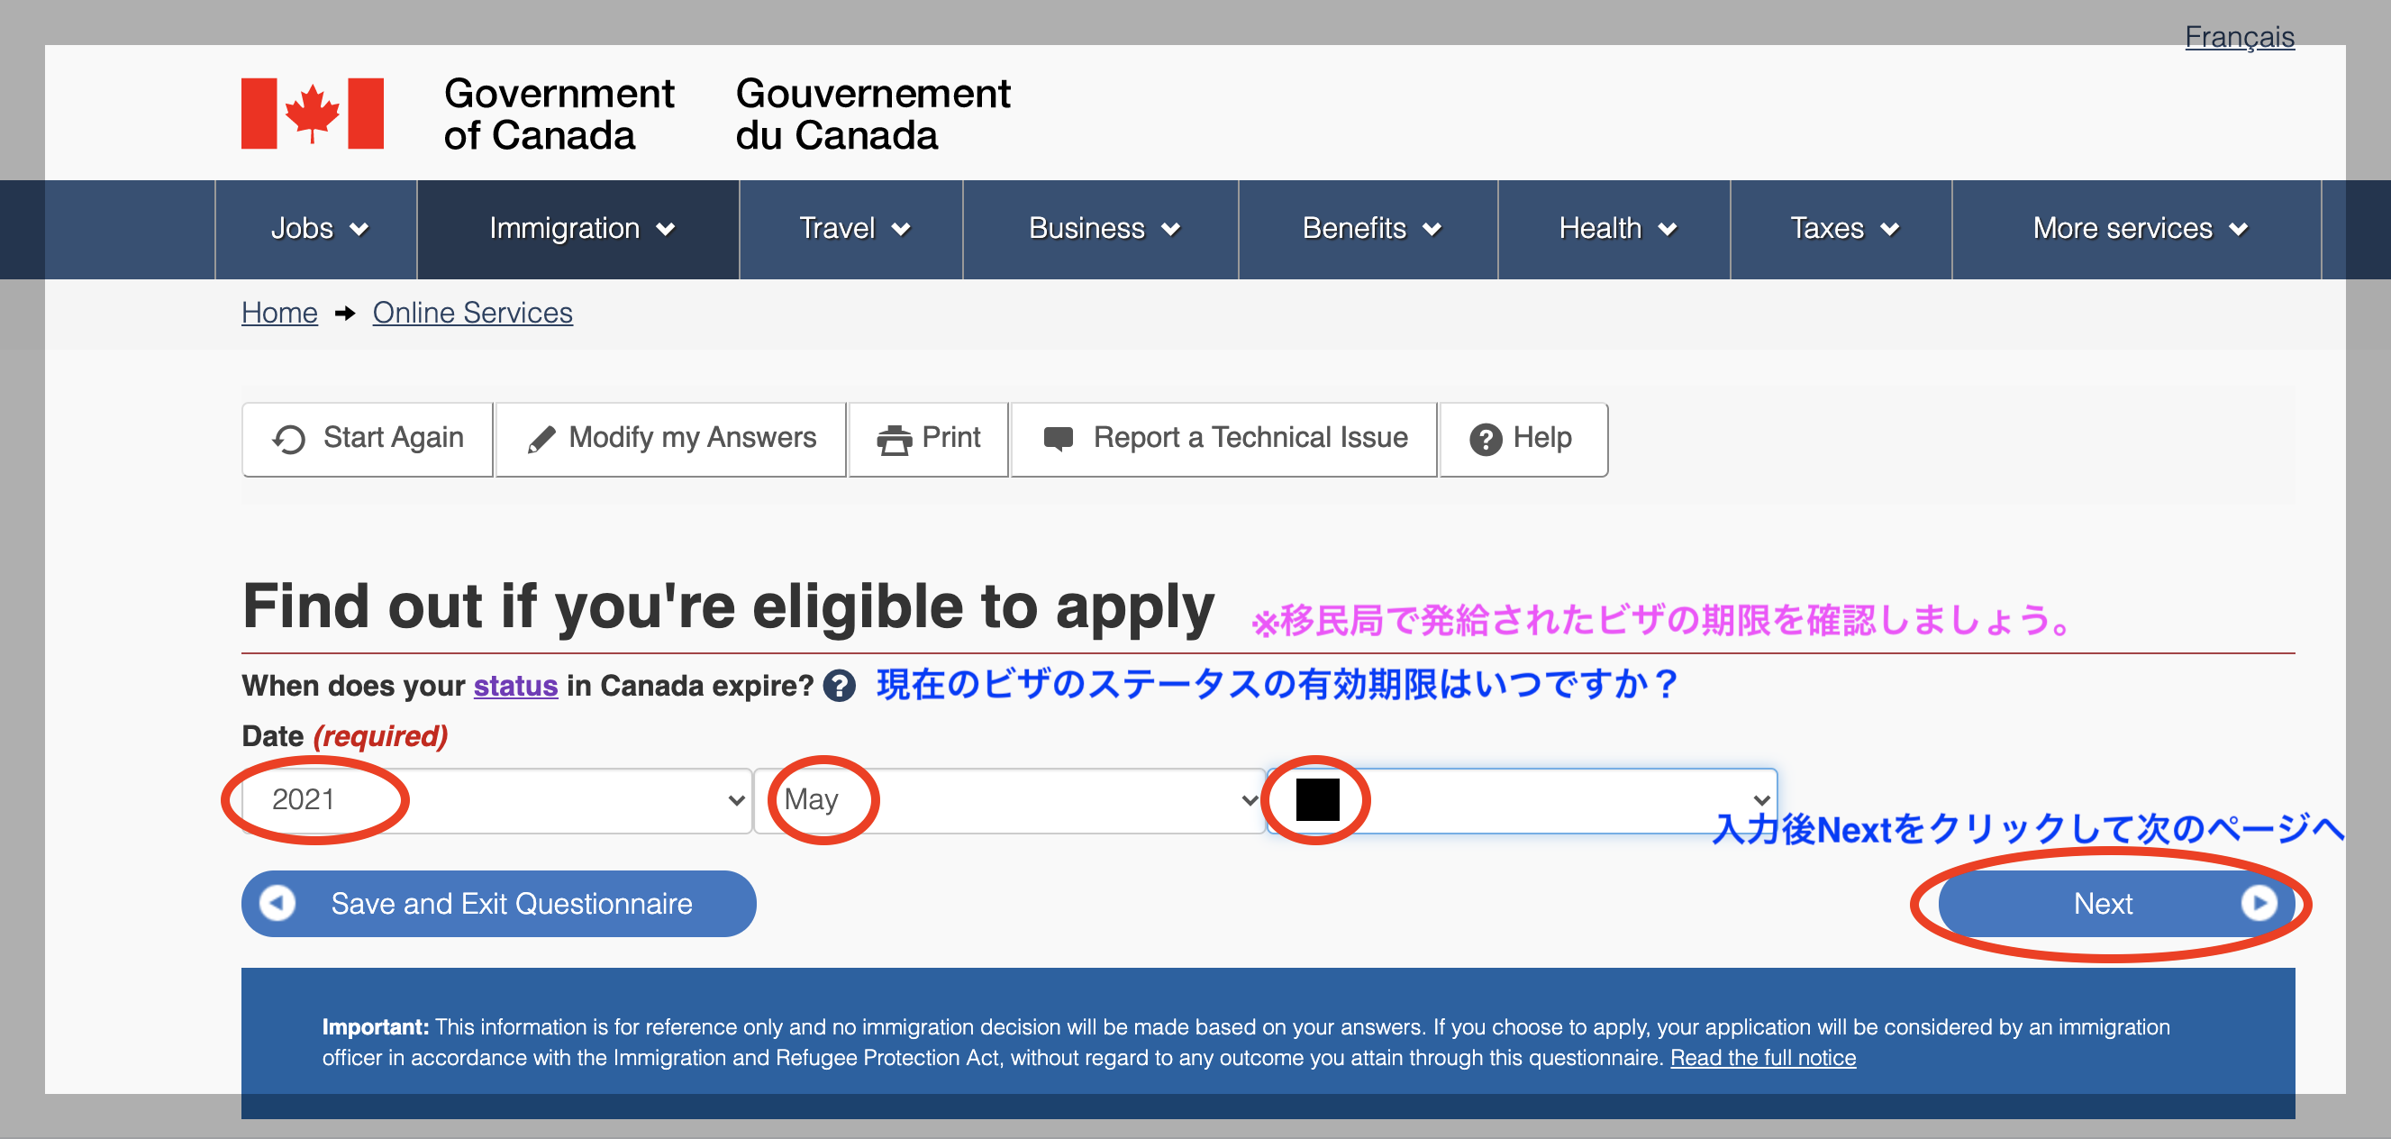Switch language via Français link
The width and height of the screenshot is (2391, 1139).
point(2239,37)
